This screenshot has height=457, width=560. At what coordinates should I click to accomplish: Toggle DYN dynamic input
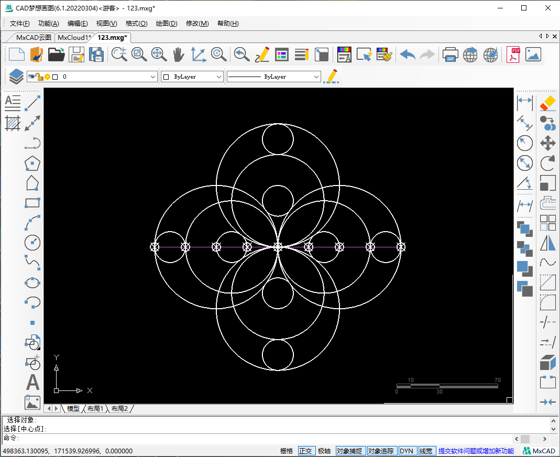coord(407,451)
